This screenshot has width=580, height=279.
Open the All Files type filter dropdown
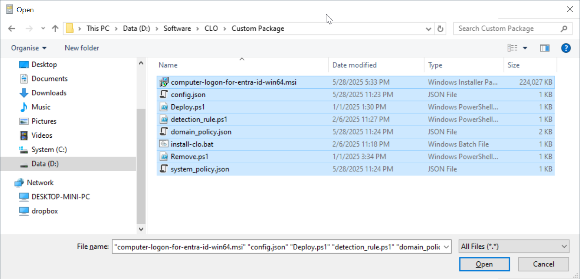coord(514,246)
